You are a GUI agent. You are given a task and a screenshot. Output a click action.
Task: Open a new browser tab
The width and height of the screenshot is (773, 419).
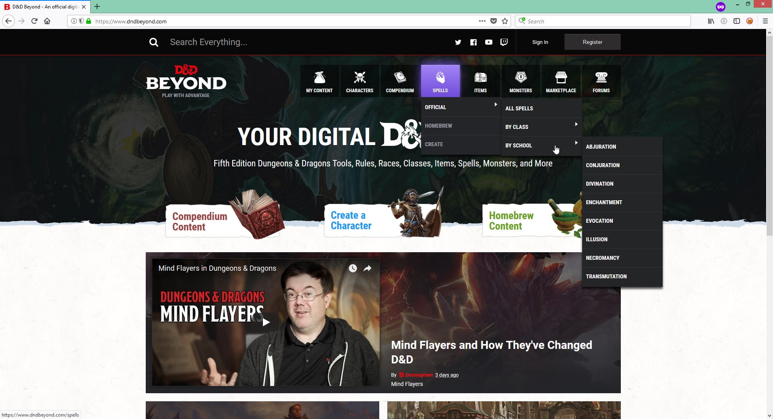[97, 6]
